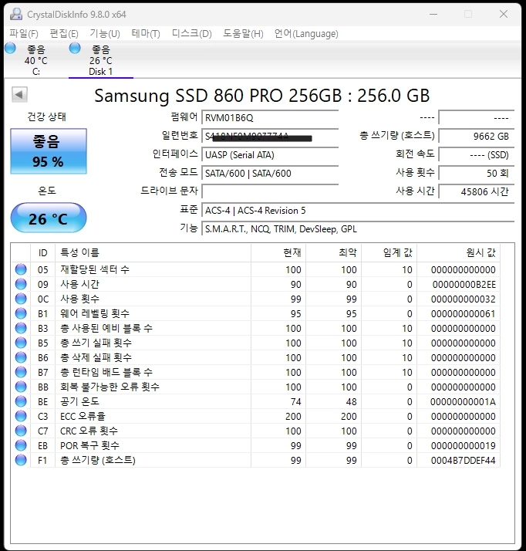Click the 원시 값 column header
Screen dimensions: 526x551
[459, 252]
